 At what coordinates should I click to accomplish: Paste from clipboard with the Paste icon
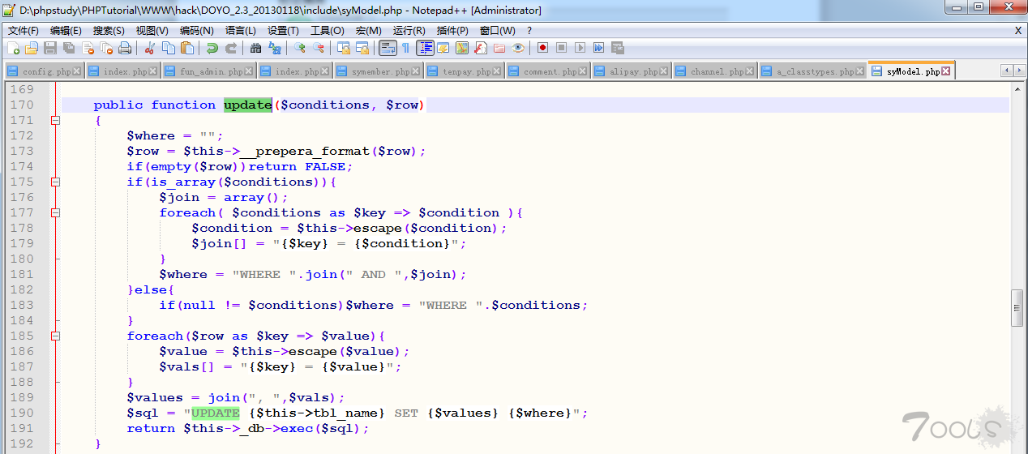186,48
